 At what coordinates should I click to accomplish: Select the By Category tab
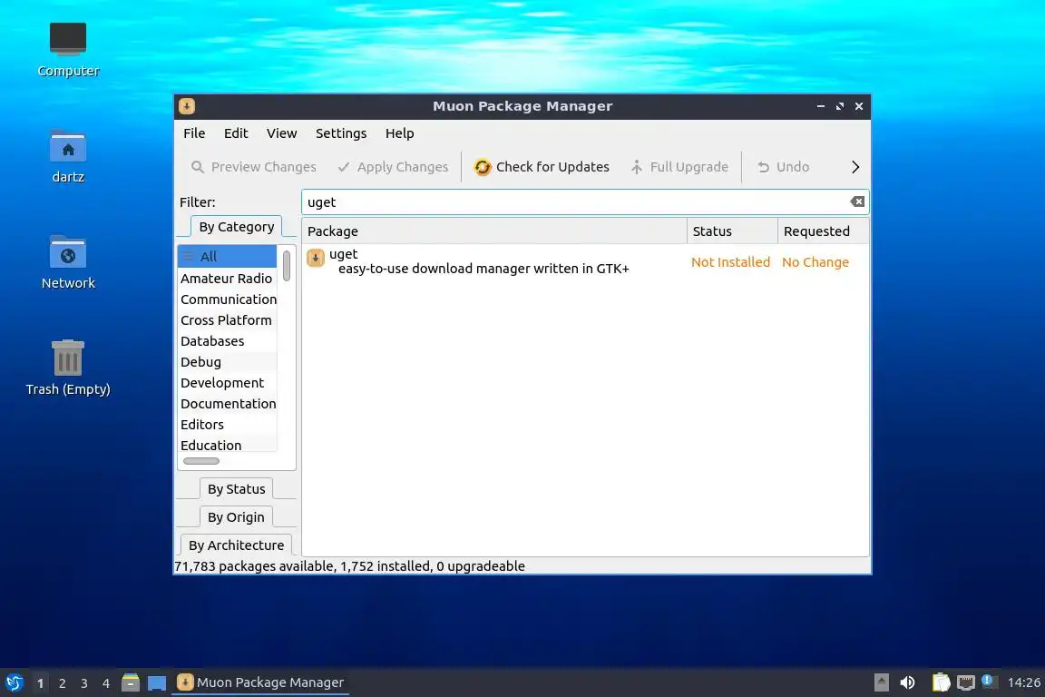(237, 227)
